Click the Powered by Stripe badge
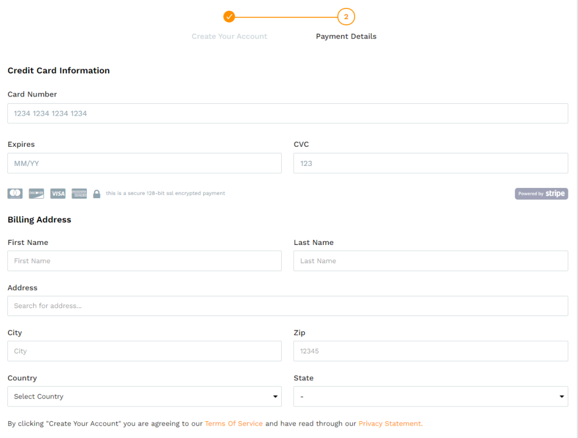Viewport: 578px width, 438px height. coord(541,194)
